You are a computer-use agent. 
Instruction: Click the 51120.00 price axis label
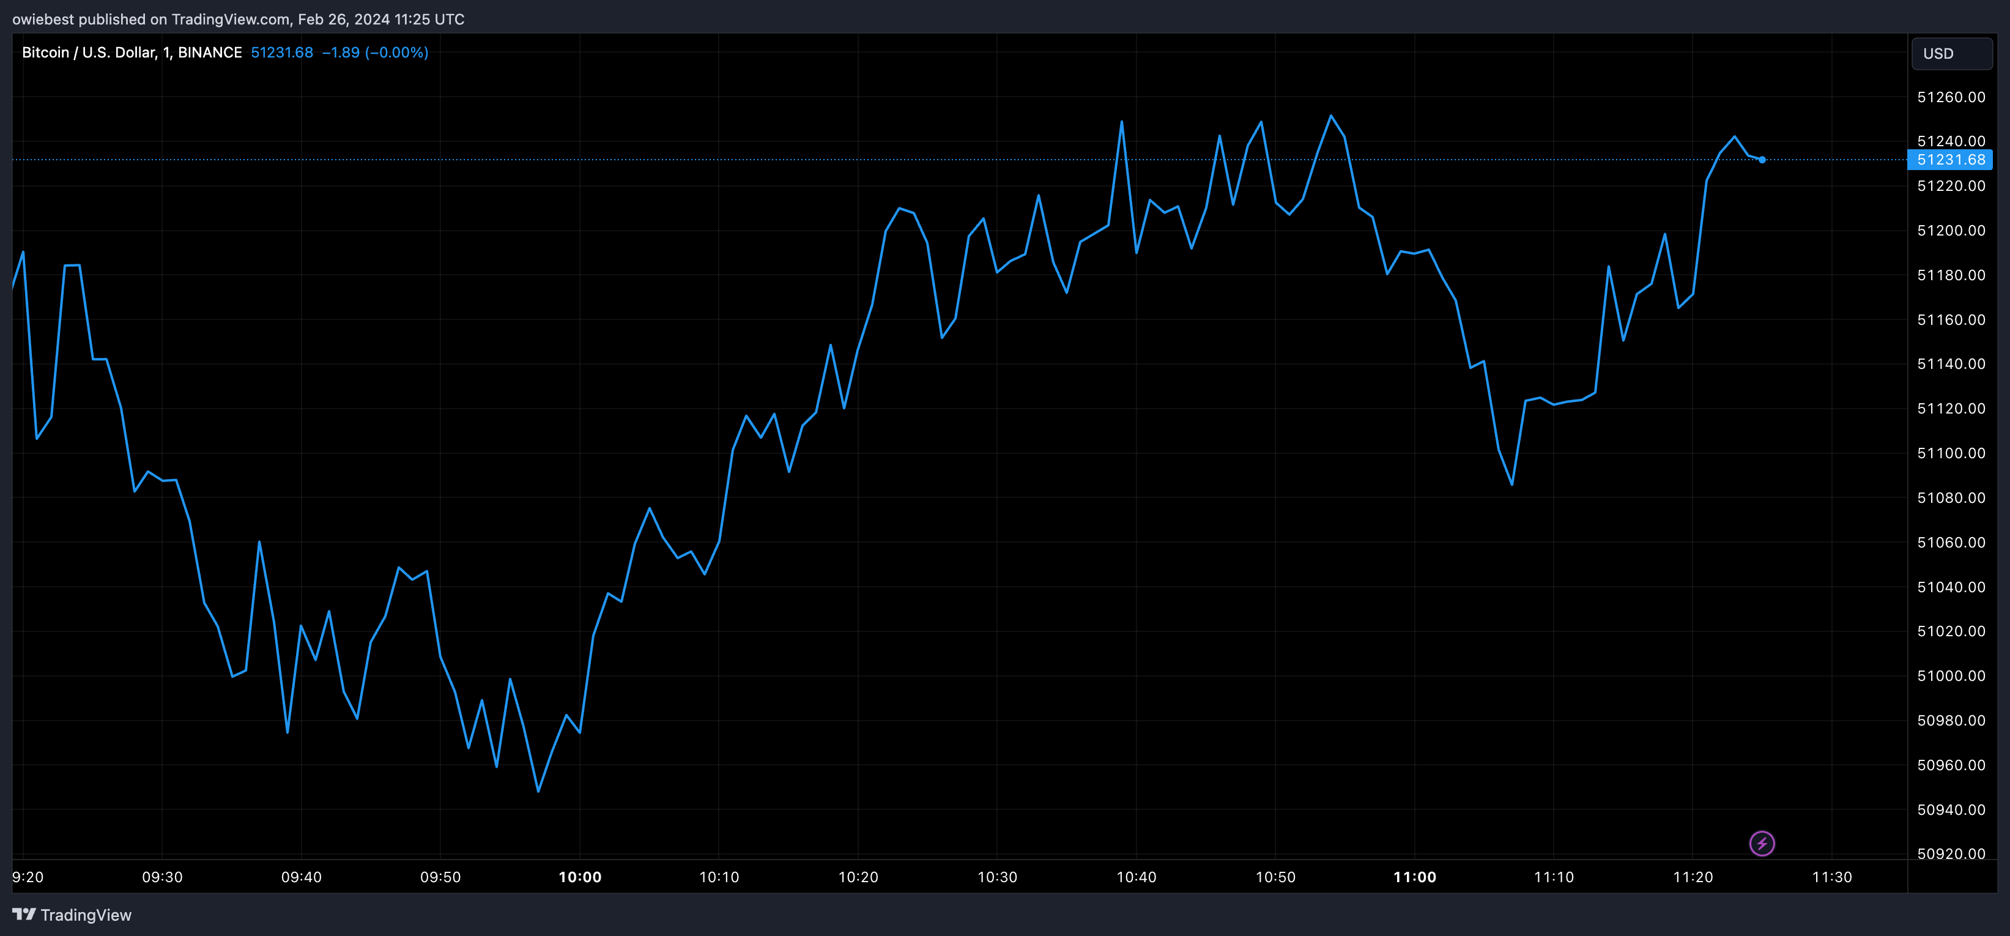(x=1951, y=408)
